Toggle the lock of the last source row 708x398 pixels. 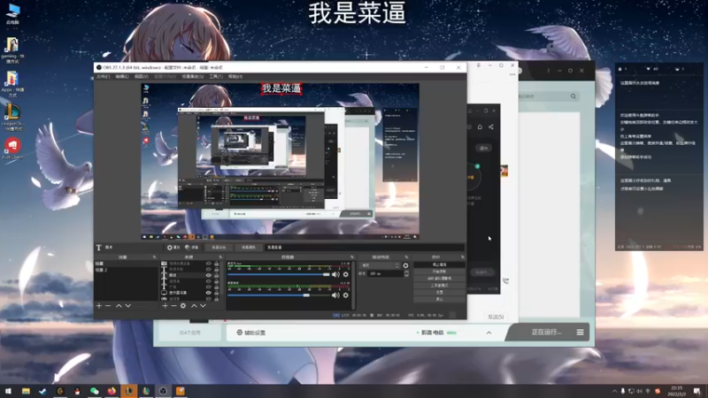pyautogui.click(x=216, y=299)
